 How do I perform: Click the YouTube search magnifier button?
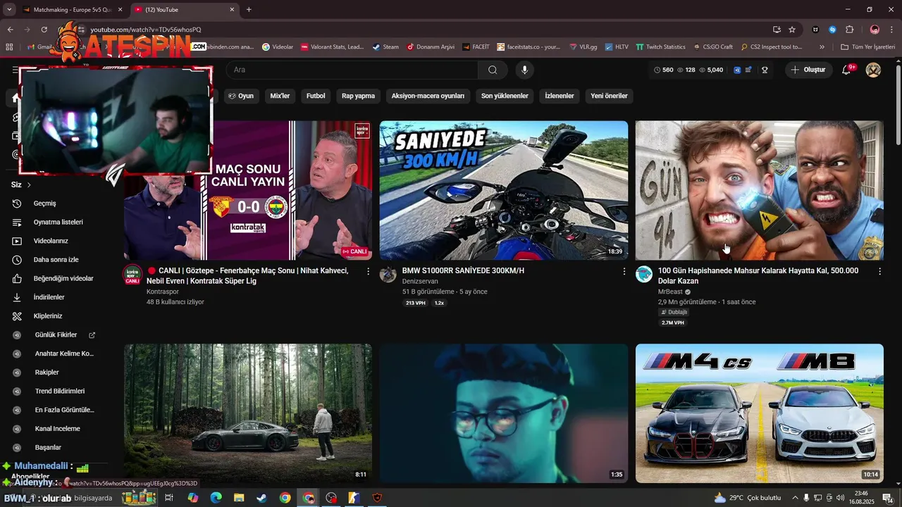493,70
